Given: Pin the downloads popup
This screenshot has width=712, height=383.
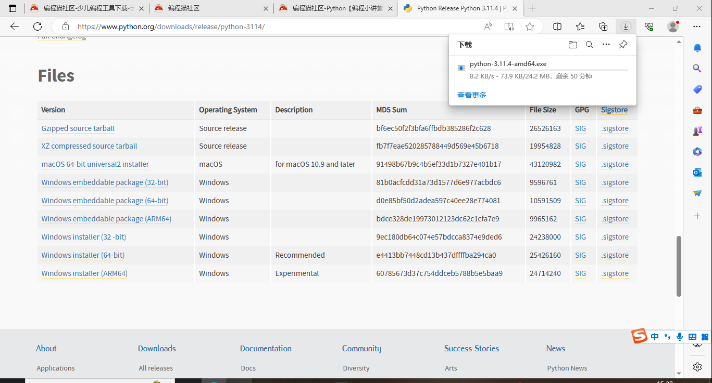Looking at the screenshot, I should click(x=623, y=45).
